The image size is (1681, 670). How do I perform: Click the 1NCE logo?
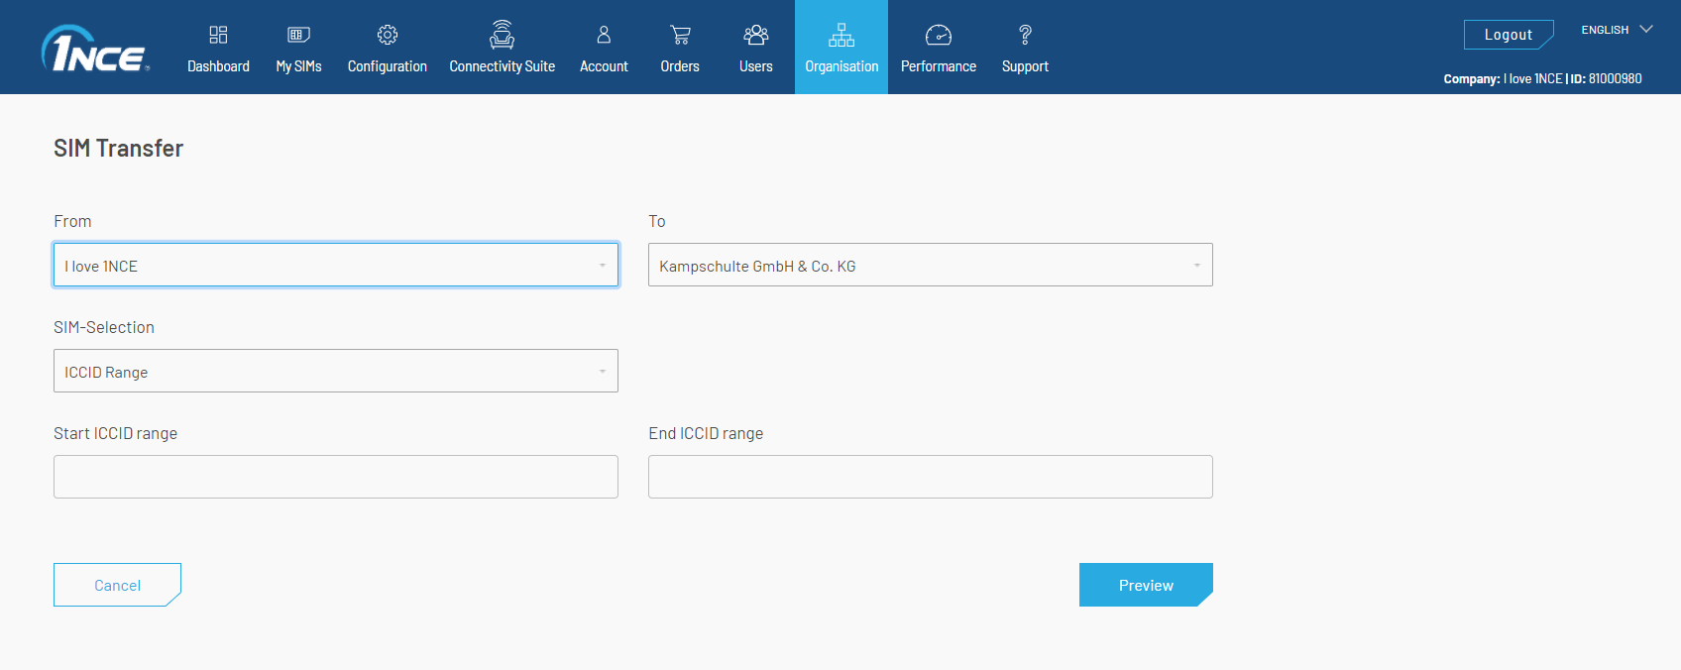point(96,49)
